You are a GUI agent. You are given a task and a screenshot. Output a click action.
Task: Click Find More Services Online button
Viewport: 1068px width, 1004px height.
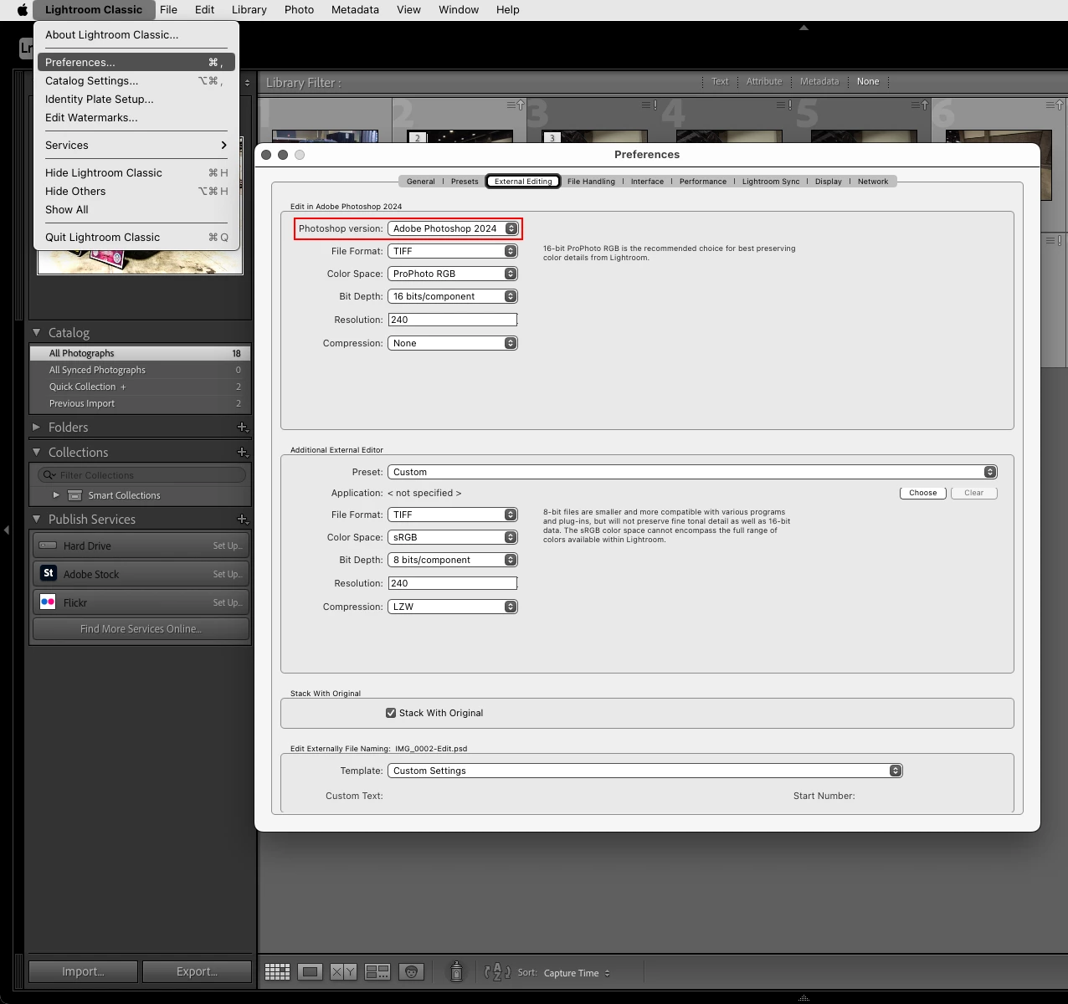(x=141, y=629)
